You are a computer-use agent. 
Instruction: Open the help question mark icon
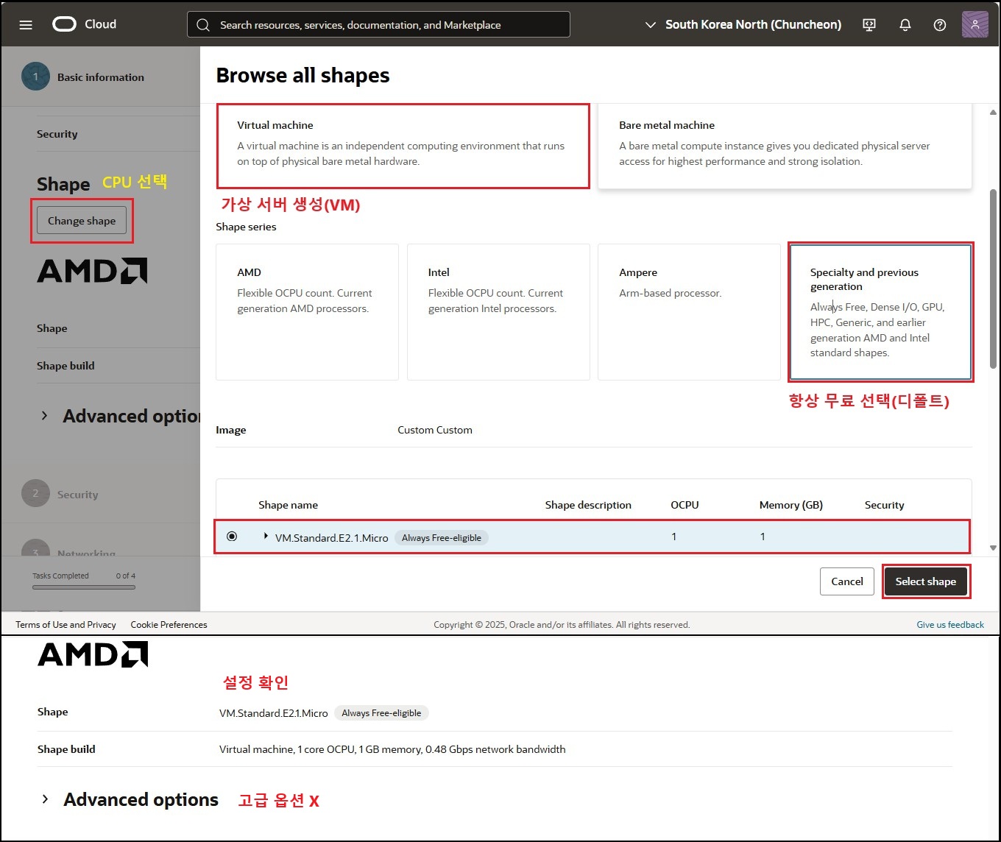coord(940,24)
